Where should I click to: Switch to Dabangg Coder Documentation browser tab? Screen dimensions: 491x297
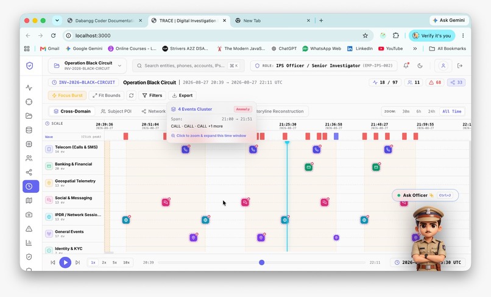click(104, 21)
